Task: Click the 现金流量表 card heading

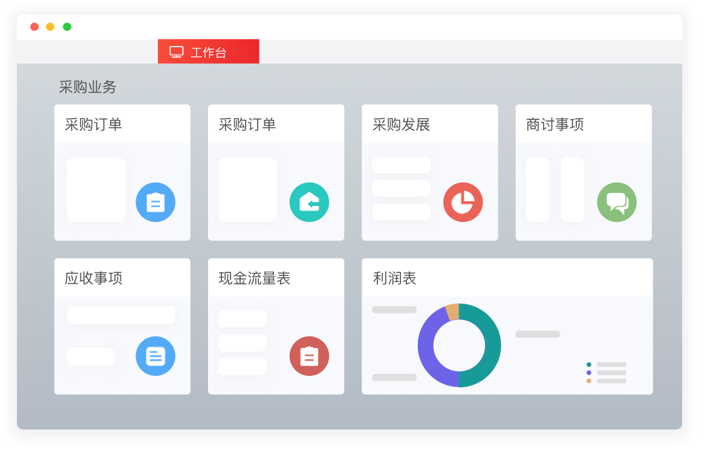Action: (x=254, y=278)
